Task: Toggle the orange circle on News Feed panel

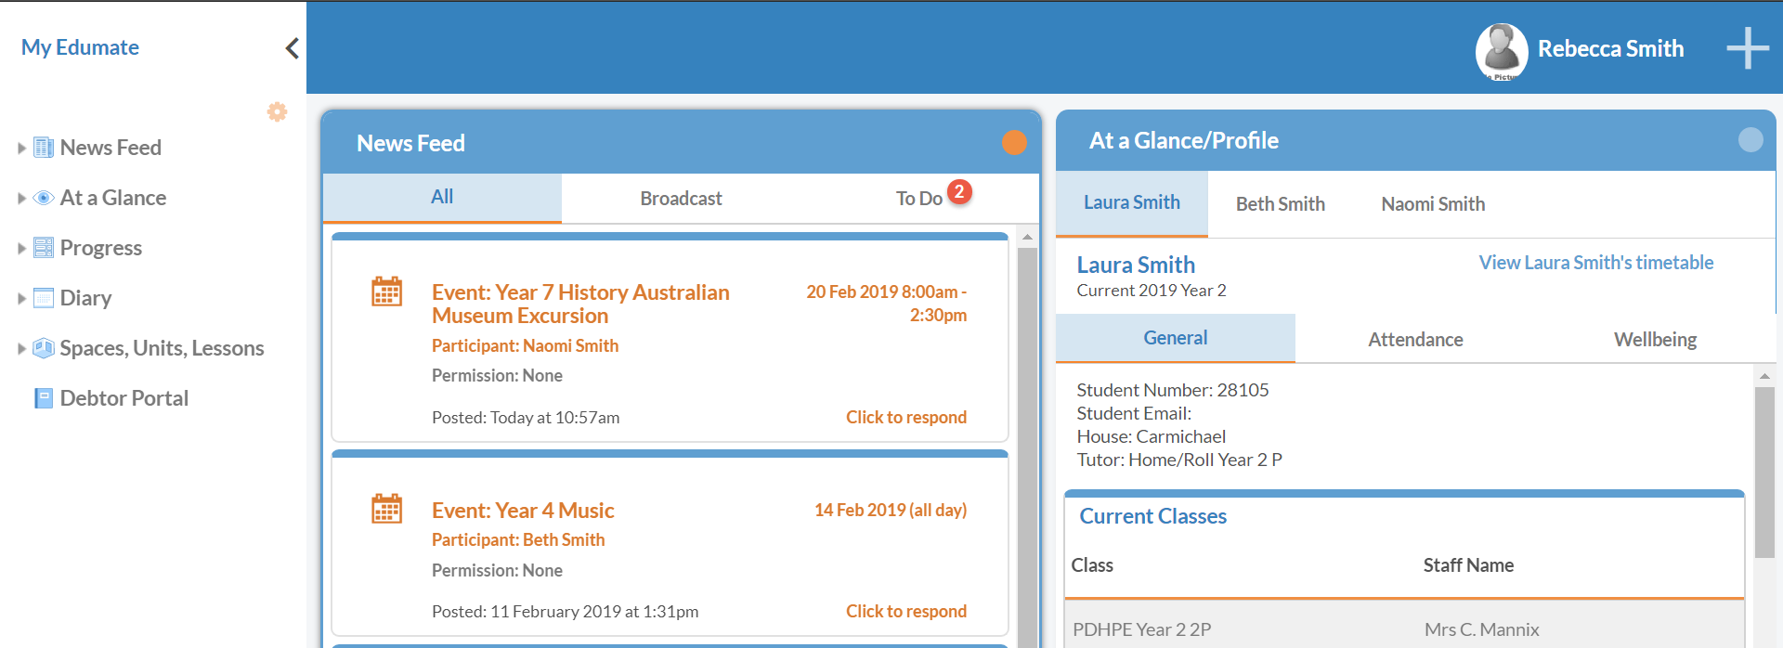Action: pyautogui.click(x=1014, y=143)
